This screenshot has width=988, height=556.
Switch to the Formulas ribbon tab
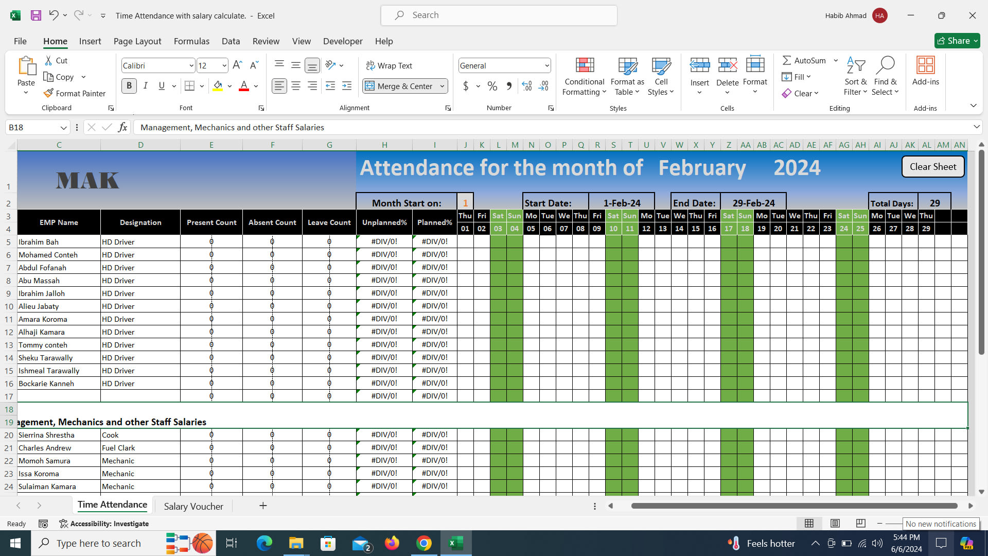coord(191,41)
